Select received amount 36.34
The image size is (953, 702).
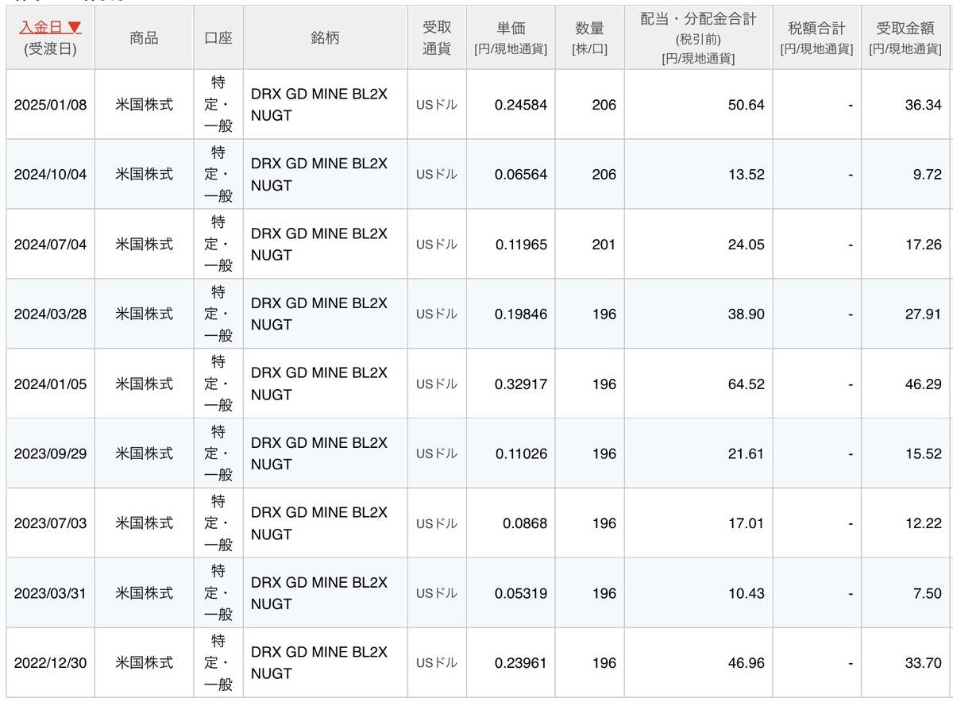coord(923,105)
